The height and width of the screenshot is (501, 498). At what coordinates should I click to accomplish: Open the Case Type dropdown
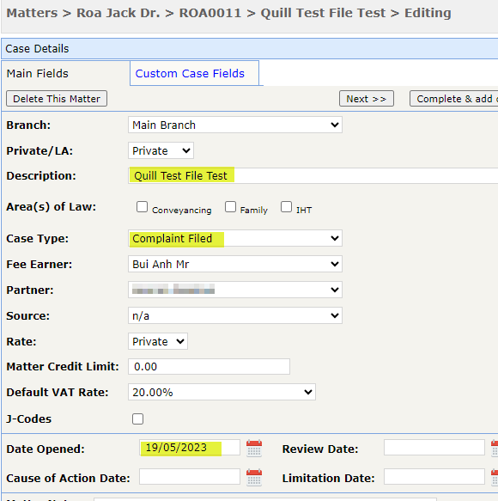tap(235, 238)
